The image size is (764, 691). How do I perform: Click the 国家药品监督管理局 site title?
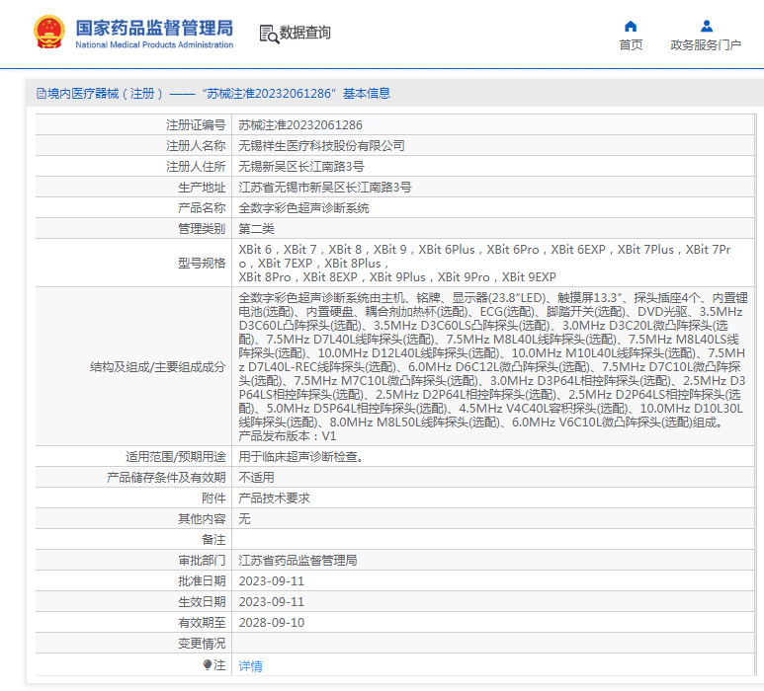pyautogui.click(x=154, y=27)
